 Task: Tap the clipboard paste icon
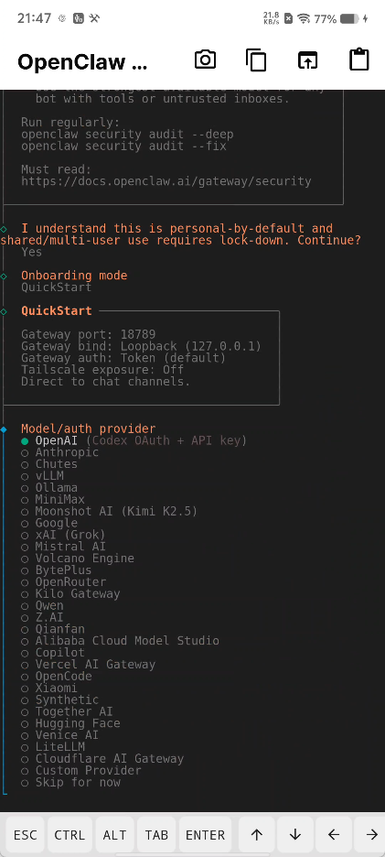(x=358, y=60)
